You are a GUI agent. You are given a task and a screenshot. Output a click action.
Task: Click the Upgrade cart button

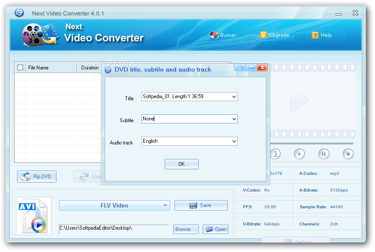point(275,35)
